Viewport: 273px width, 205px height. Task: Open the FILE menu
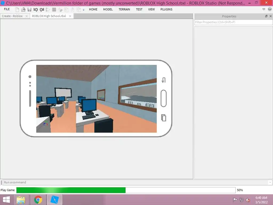click(x=7, y=9)
